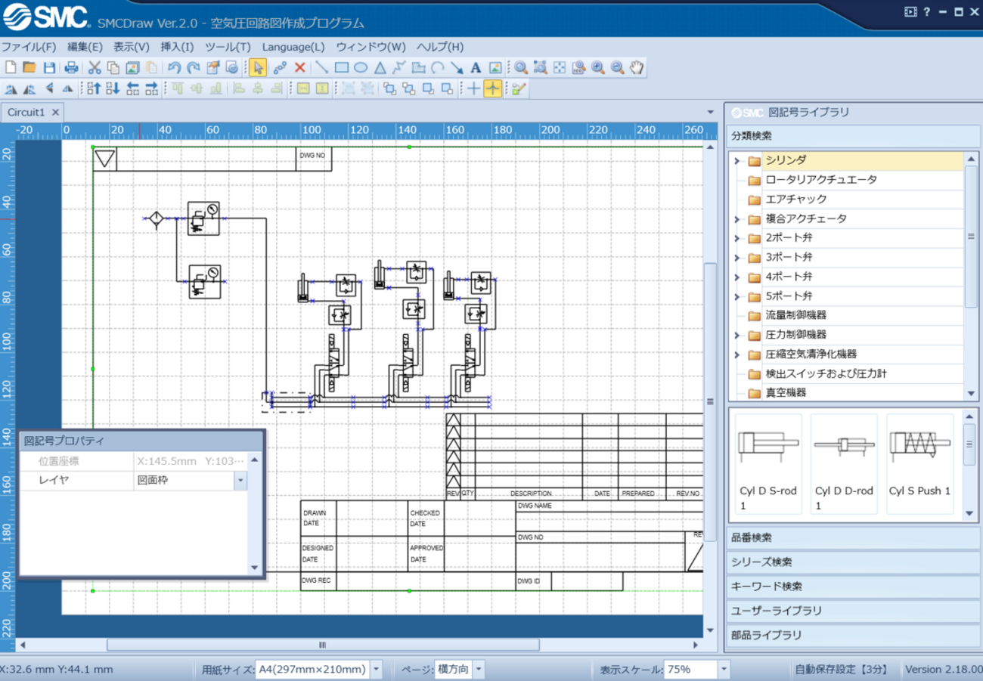The image size is (983, 681).
Task: Bring the selection forward with the up arrow icon
Action: [94, 88]
